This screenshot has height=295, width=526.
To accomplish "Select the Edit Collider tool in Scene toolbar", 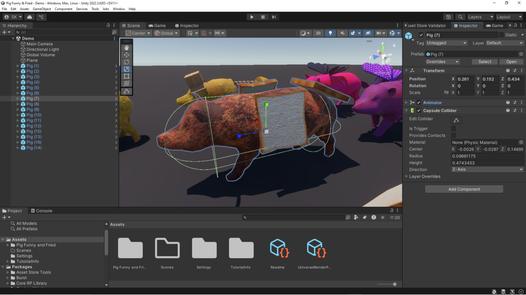I will [127, 91].
